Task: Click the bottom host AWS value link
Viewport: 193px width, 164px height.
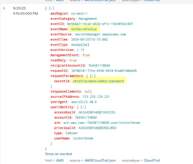Action: 60,161
